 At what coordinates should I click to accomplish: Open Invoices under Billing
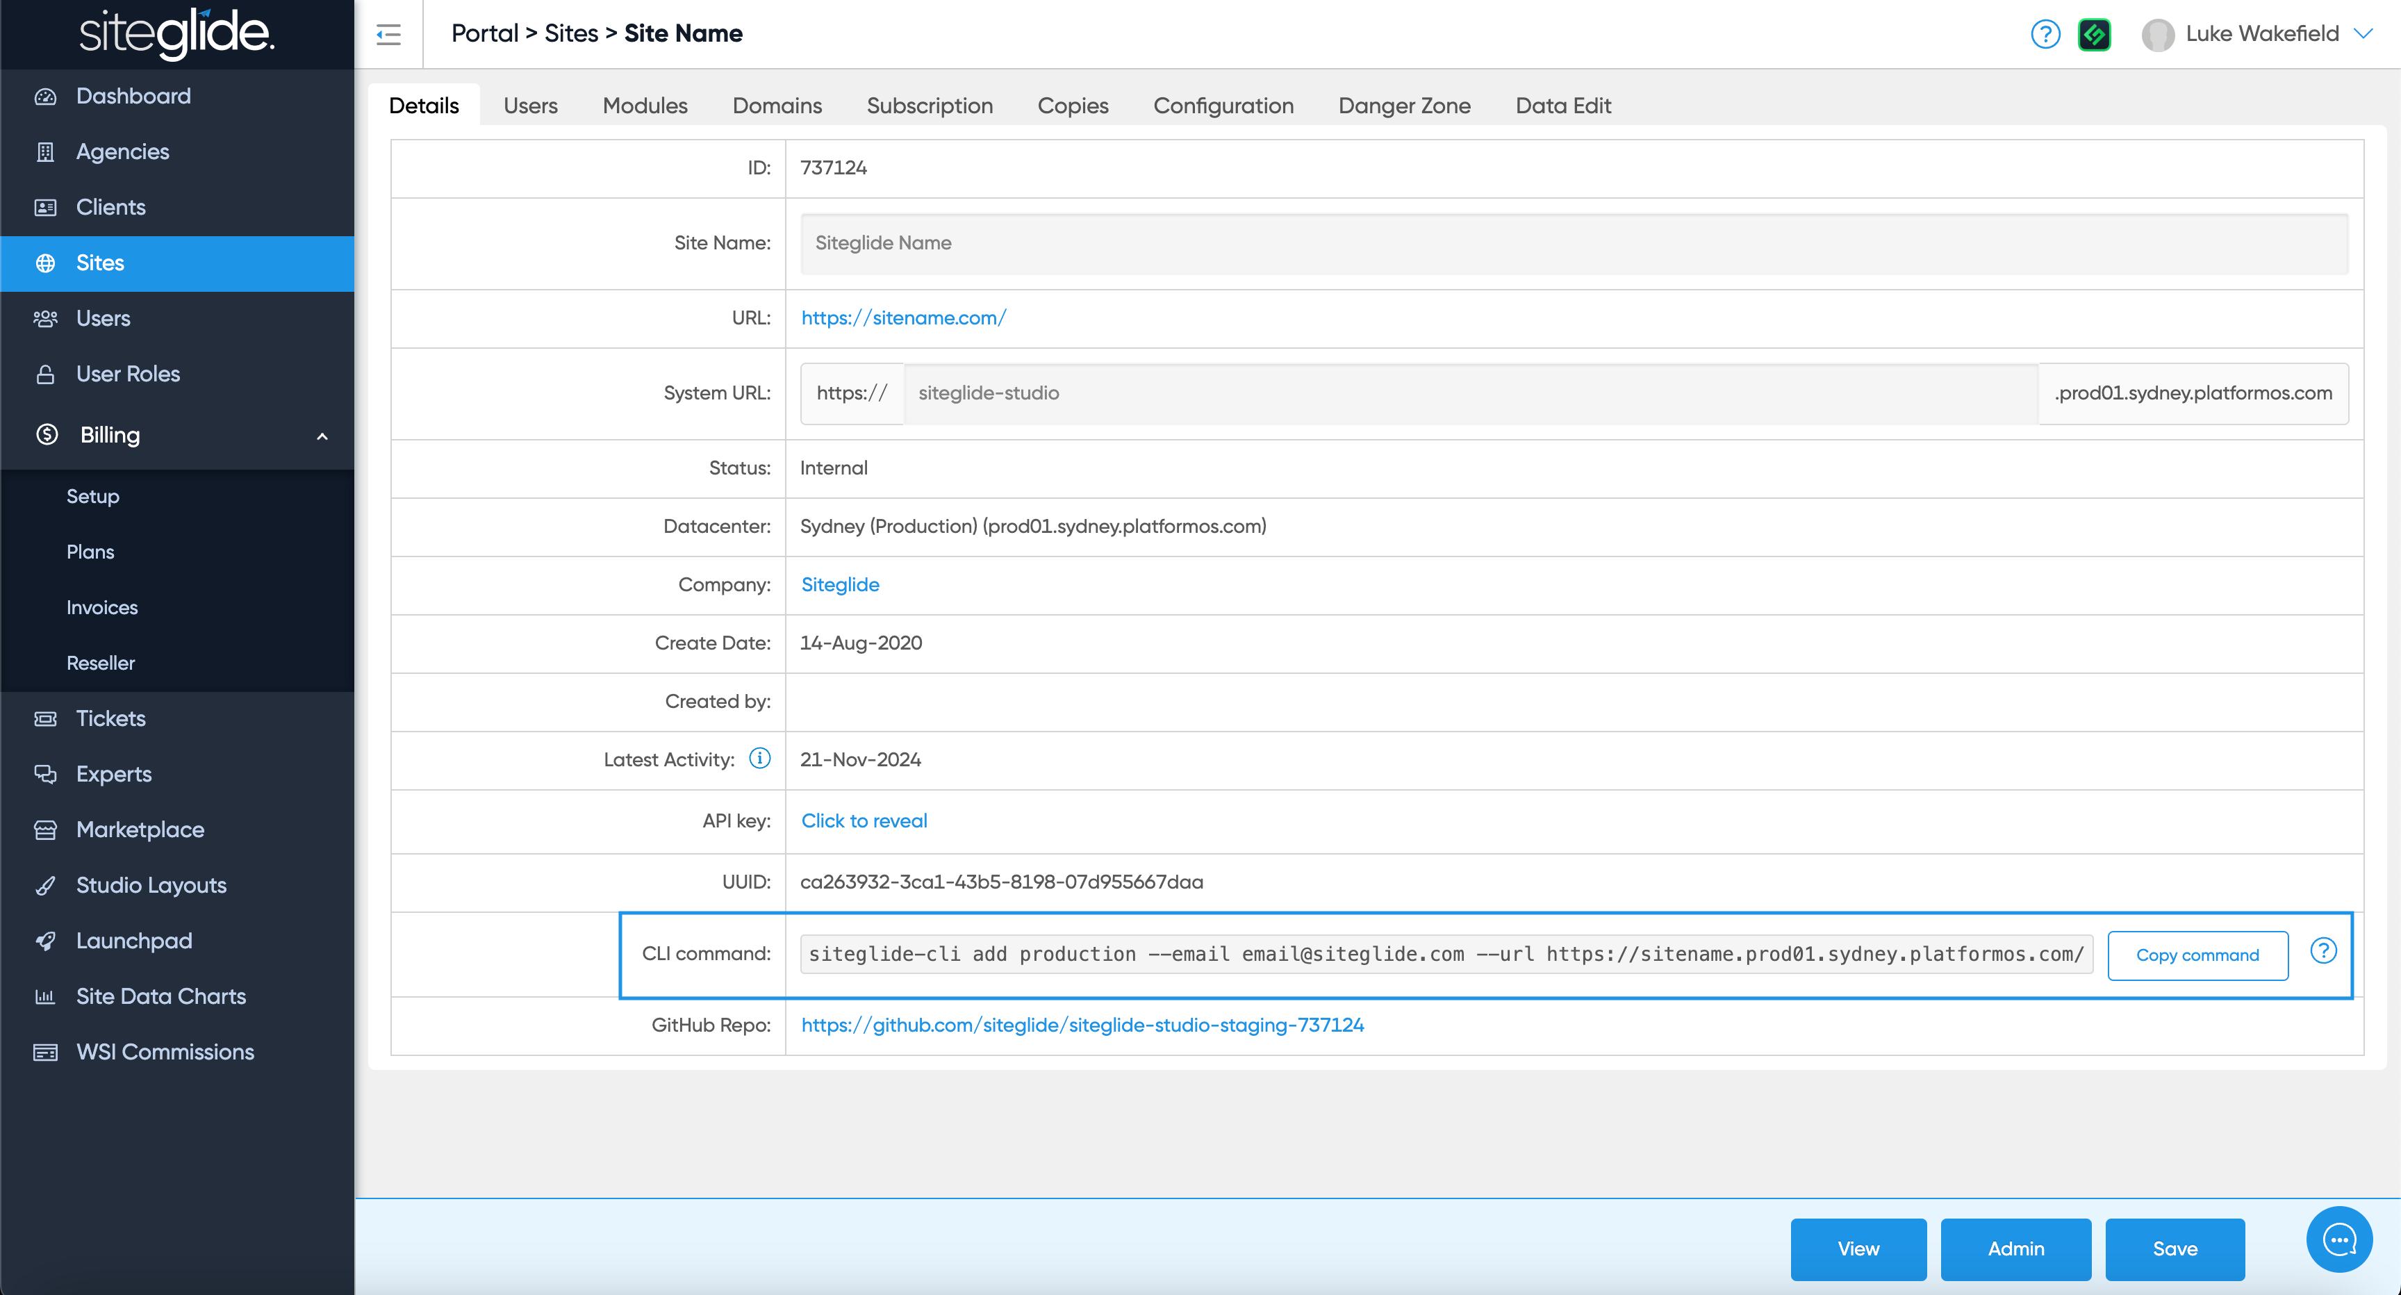pyautogui.click(x=103, y=608)
